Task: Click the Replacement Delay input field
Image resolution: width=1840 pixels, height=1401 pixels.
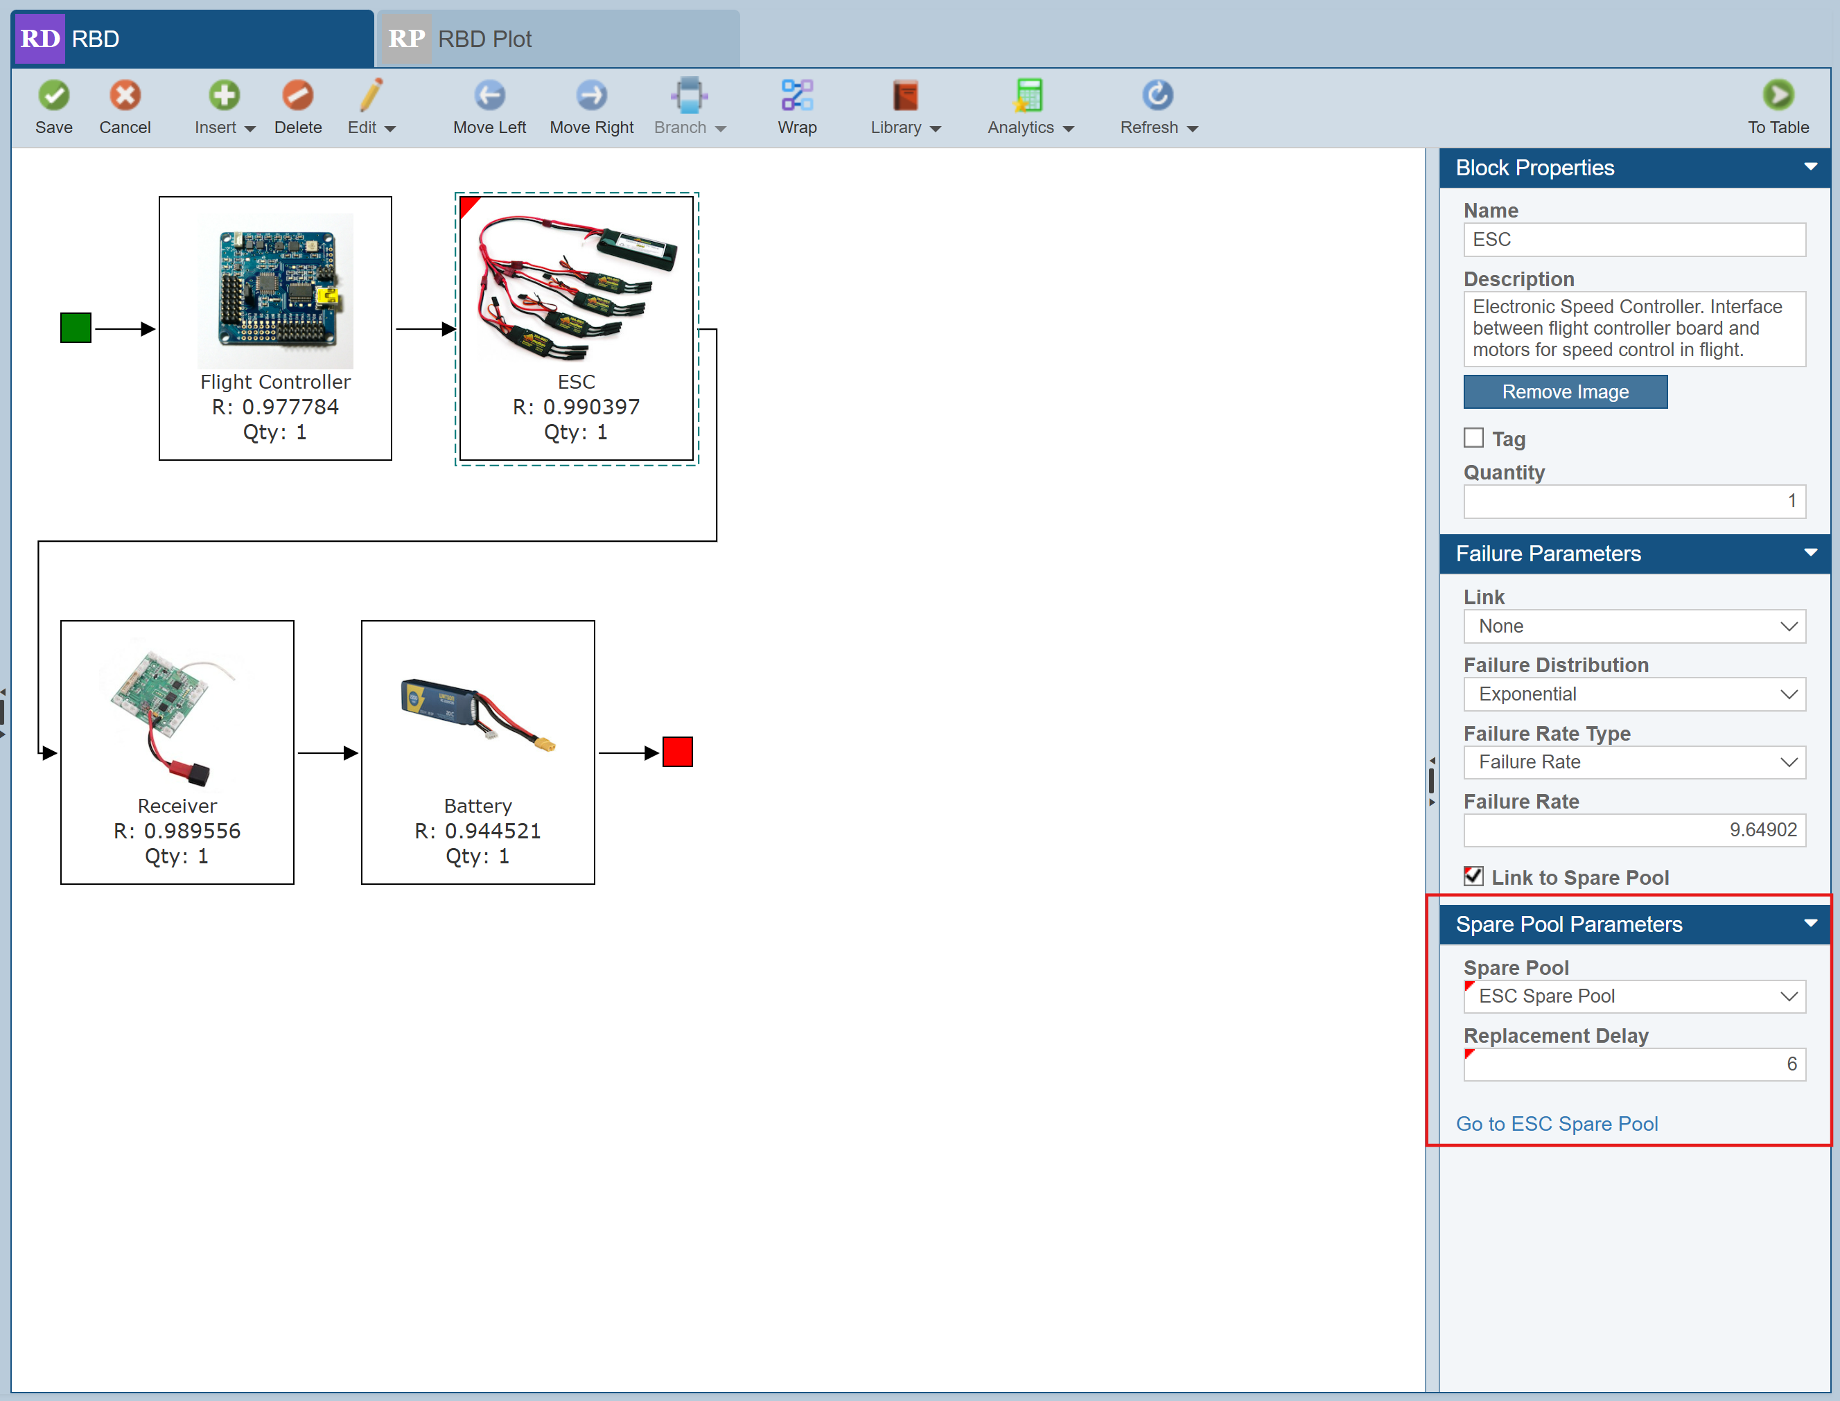Action: 1633,1064
